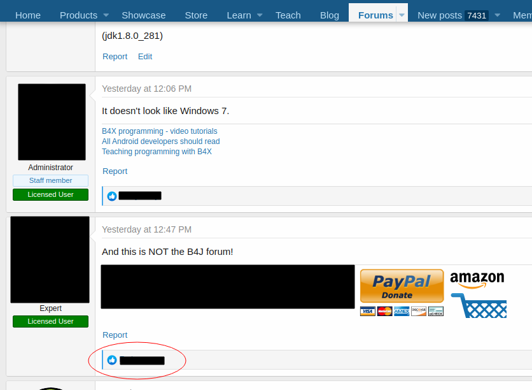Select the Forums tab

(375, 15)
